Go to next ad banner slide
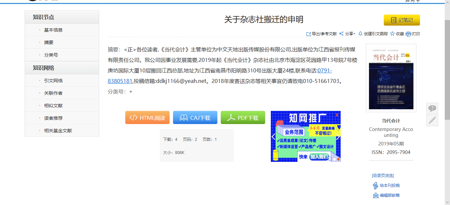 (x=338, y=137)
